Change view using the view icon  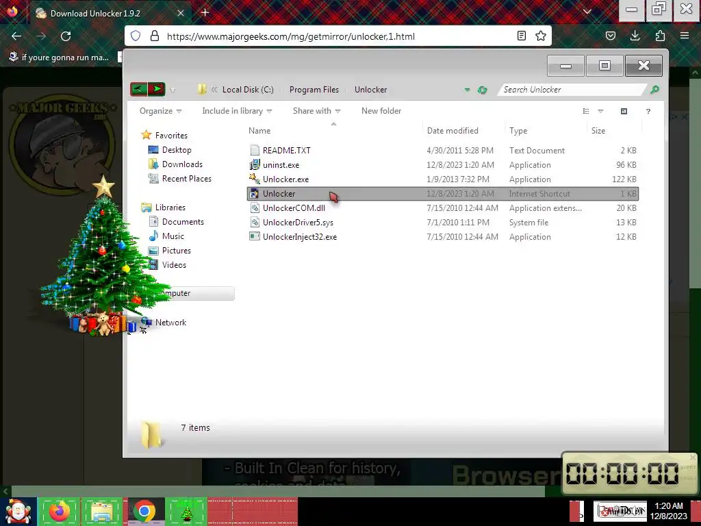[586, 111]
